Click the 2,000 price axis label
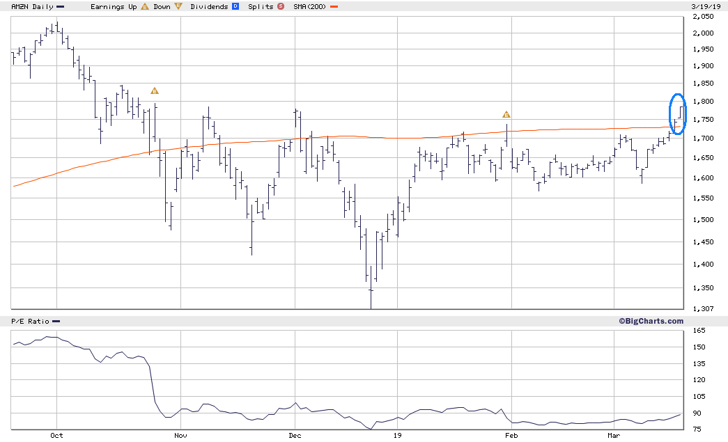The image size is (728, 442). click(703, 33)
